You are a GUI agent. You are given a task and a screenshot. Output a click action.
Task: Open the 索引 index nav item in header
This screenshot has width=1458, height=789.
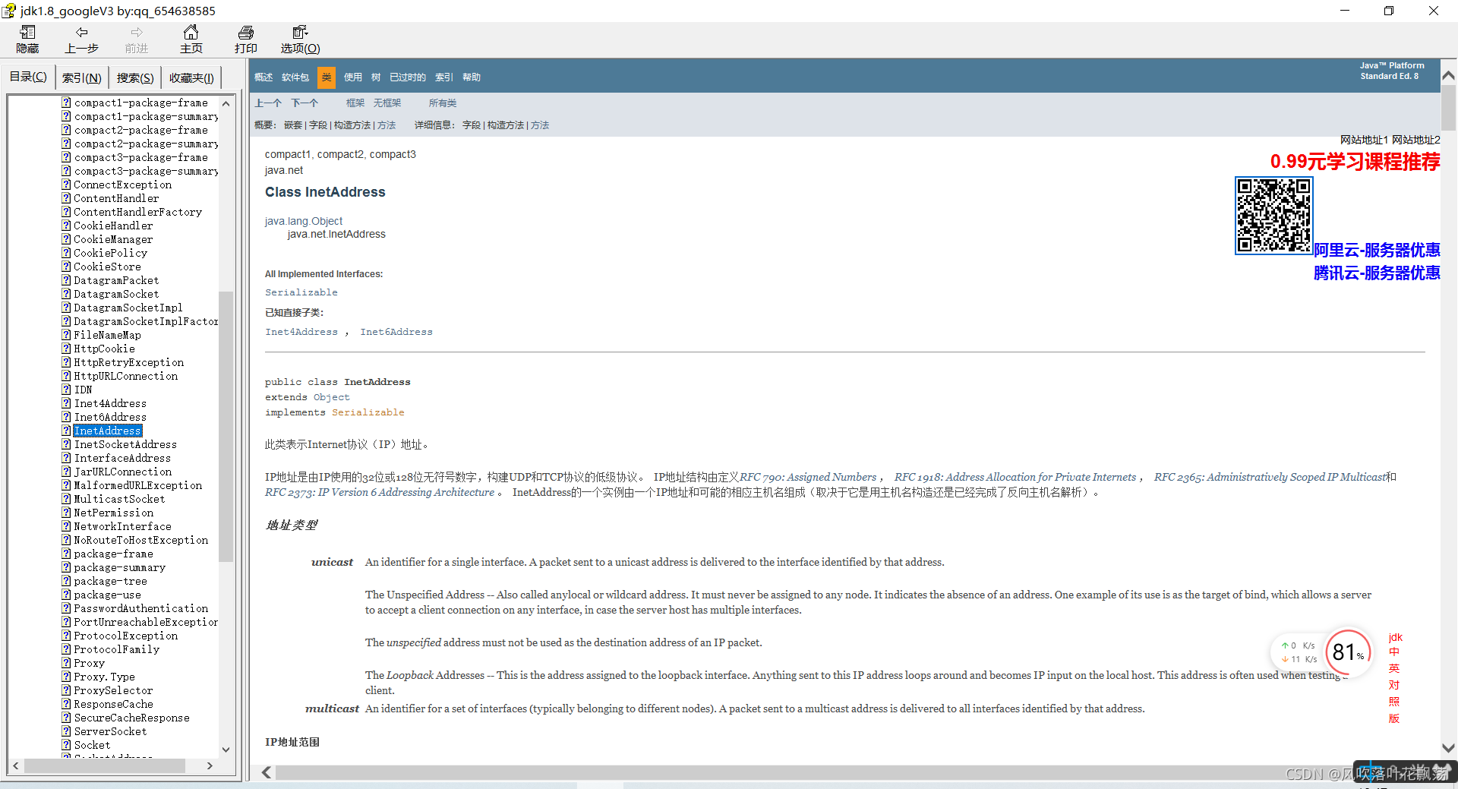click(x=444, y=77)
